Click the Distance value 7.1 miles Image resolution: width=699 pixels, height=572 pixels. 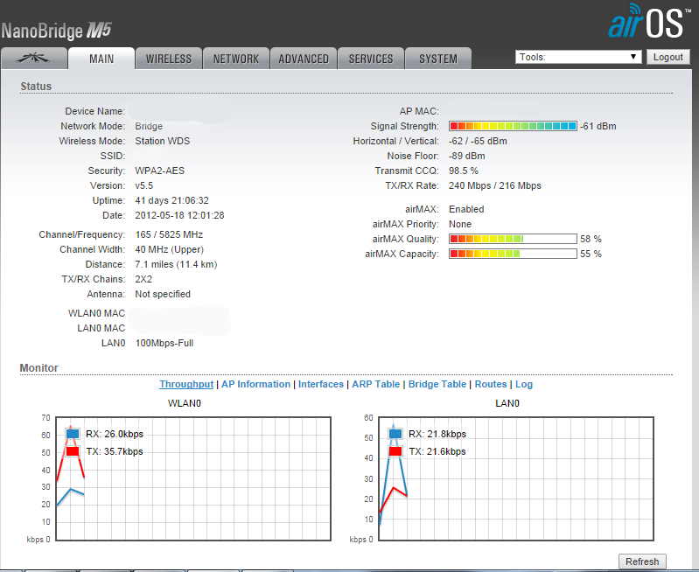176,264
